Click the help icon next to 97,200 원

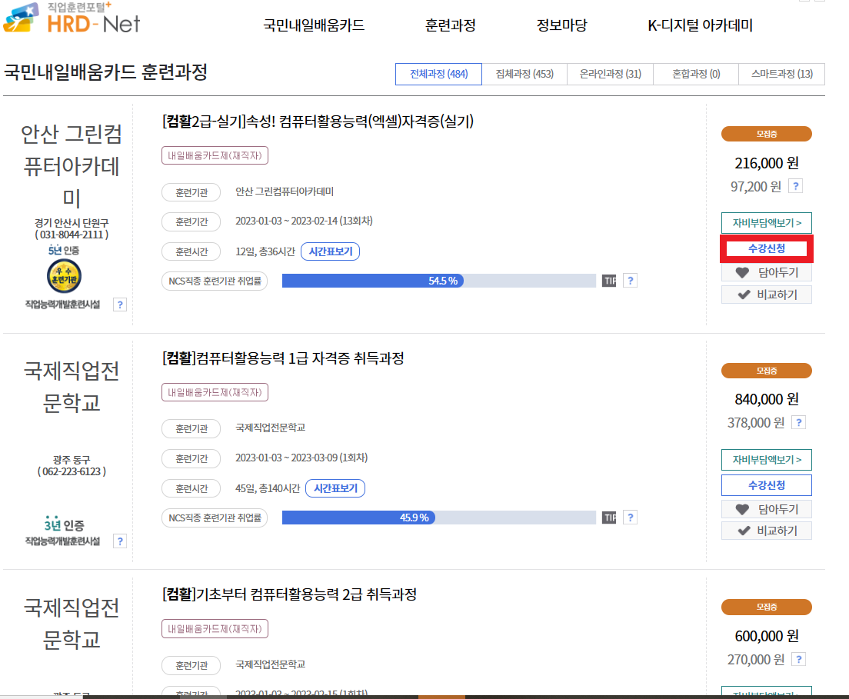[x=795, y=186]
